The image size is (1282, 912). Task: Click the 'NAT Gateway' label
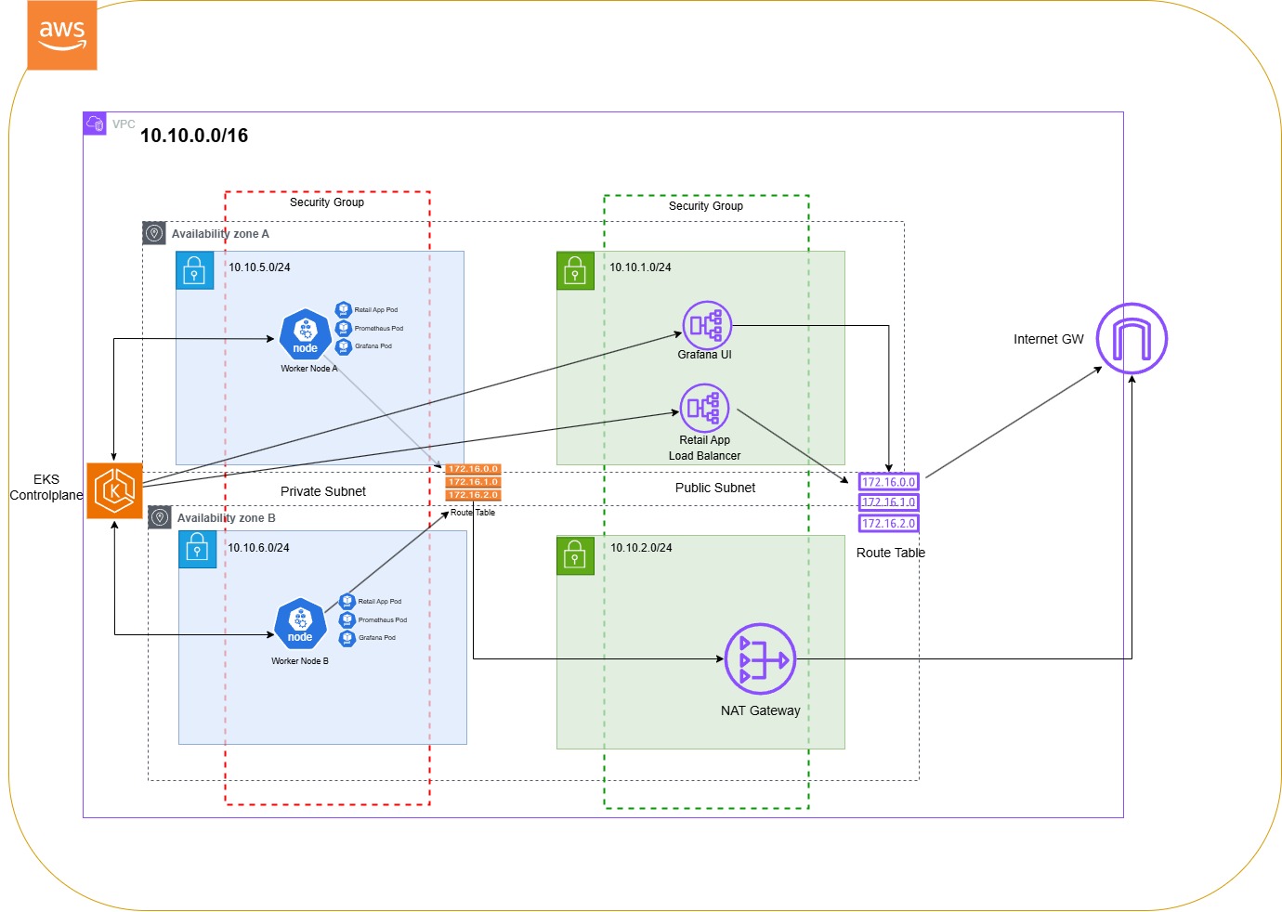(760, 710)
